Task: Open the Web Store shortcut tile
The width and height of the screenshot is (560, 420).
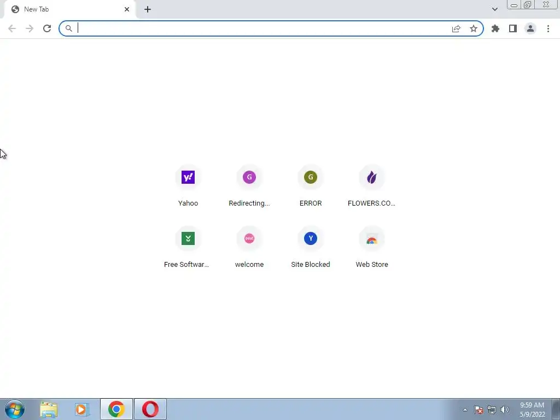Action: pos(372,248)
